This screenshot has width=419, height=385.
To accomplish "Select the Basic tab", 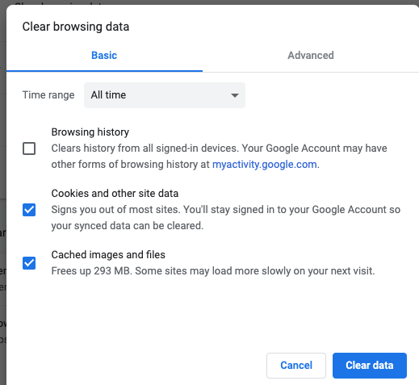I will point(104,56).
